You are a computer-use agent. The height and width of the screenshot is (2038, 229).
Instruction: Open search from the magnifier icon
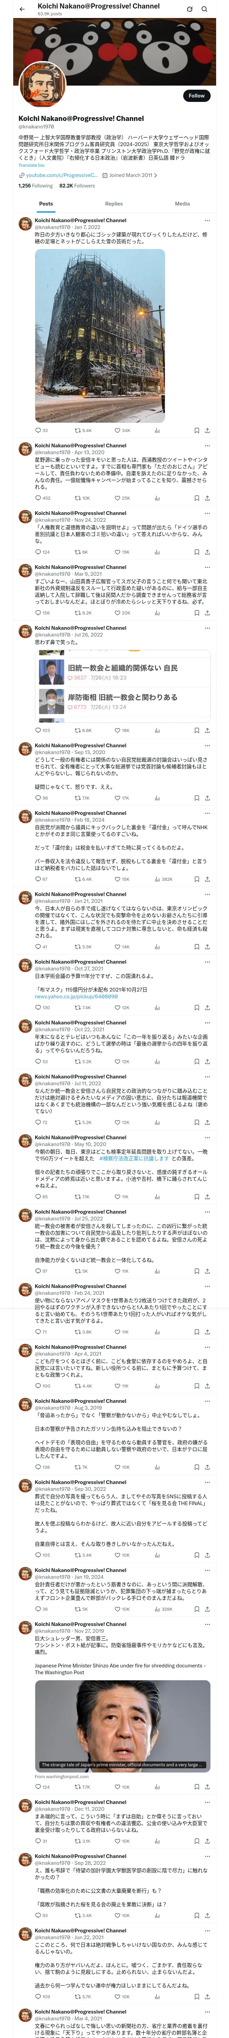205,10
